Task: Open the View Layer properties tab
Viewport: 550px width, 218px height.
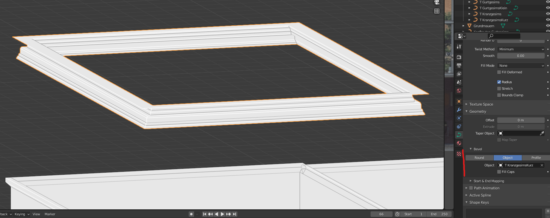Action: click(459, 74)
